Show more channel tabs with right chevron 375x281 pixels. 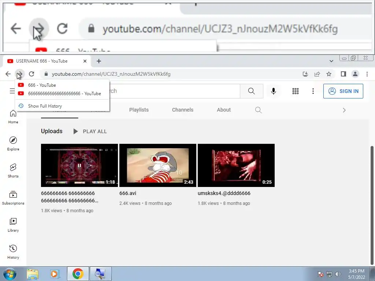[x=344, y=110]
